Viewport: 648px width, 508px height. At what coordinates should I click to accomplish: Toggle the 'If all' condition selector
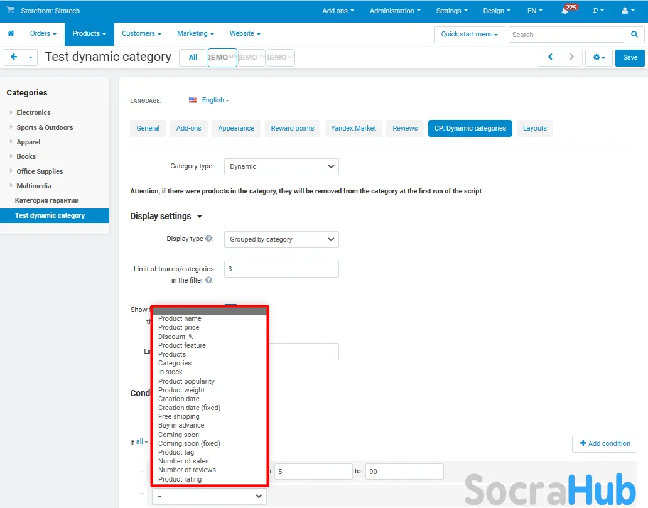tap(142, 442)
